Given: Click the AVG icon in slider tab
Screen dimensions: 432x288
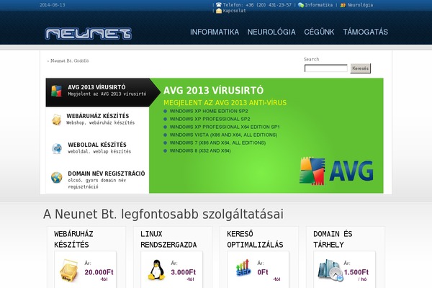Looking at the screenshot, I should tap(56, 91).
